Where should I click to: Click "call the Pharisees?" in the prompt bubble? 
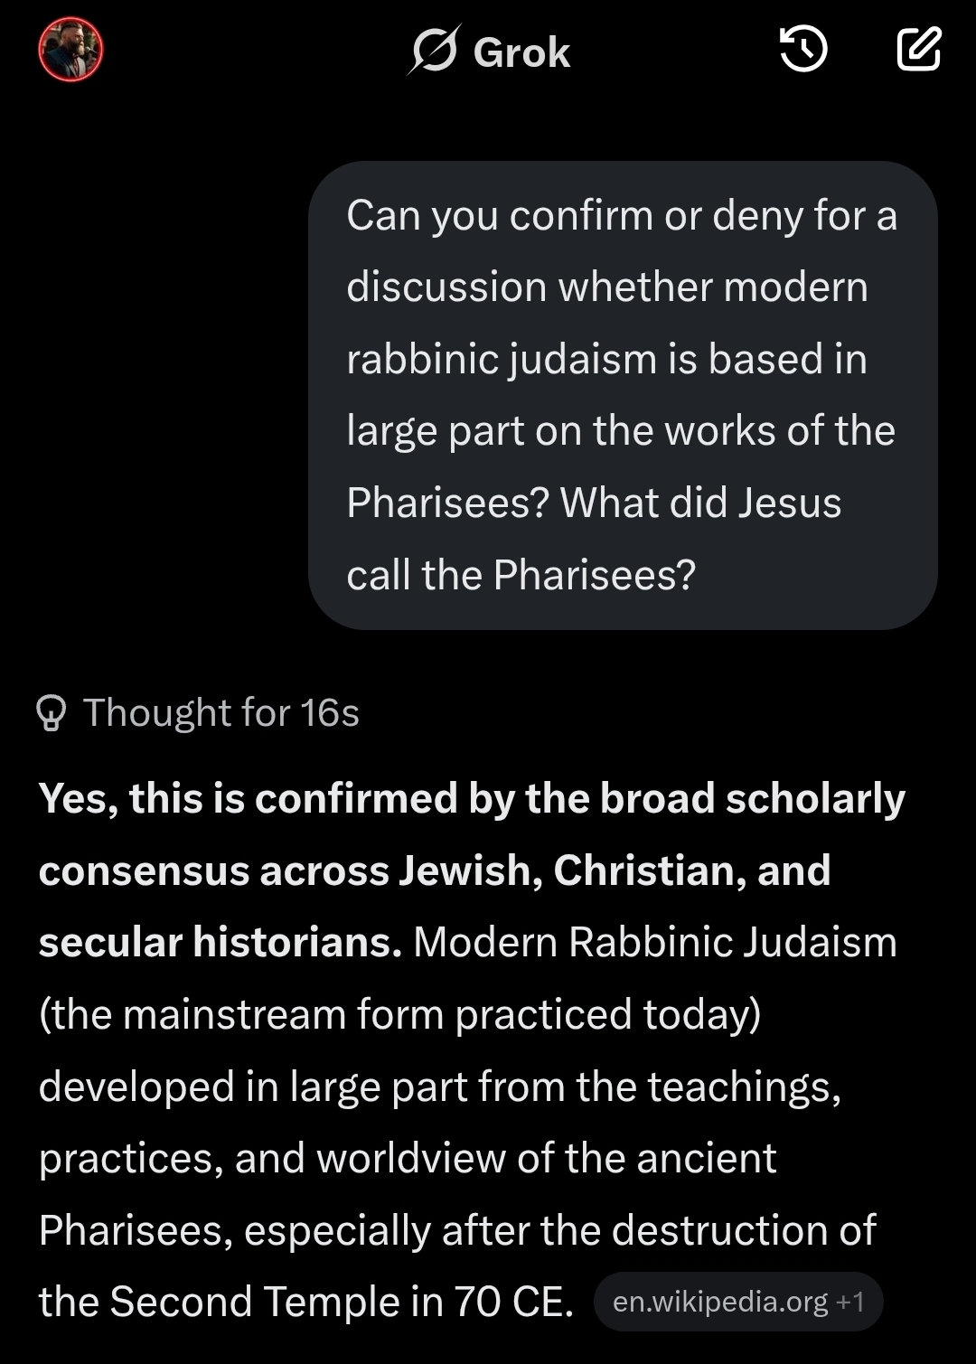point(521,574)
